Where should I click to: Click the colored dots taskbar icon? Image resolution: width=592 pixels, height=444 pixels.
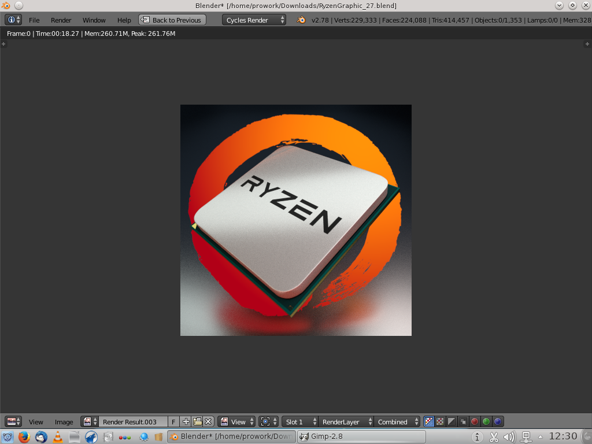coord(125,438)
